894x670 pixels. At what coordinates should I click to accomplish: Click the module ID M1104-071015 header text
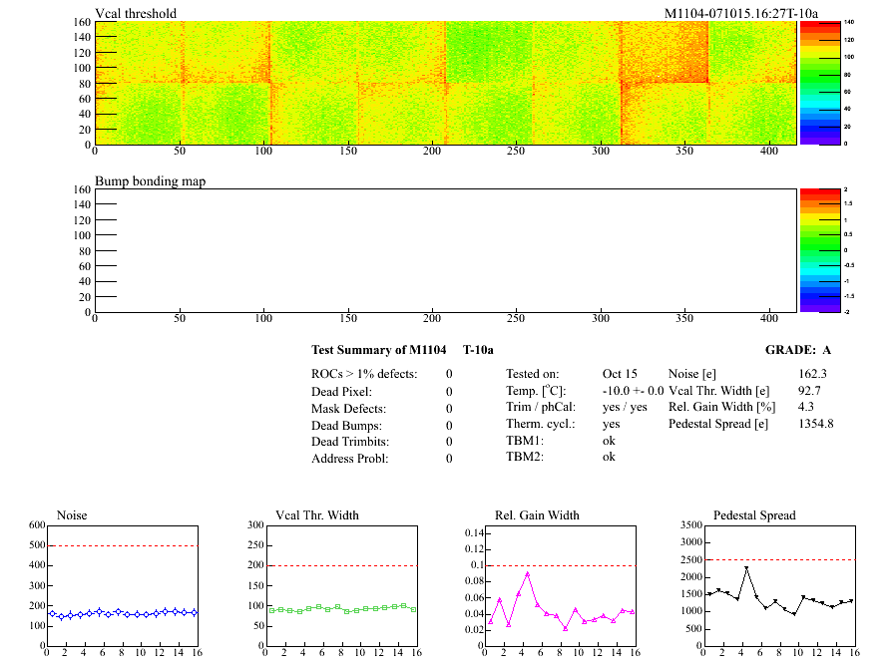[x=740, y=13]
